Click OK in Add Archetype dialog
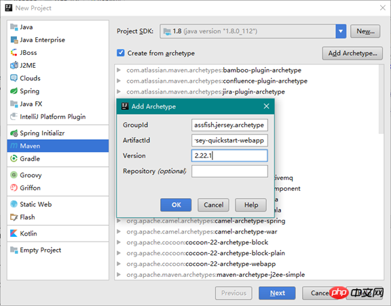Viewport: 391px width, 306px height. coord(176,205)
